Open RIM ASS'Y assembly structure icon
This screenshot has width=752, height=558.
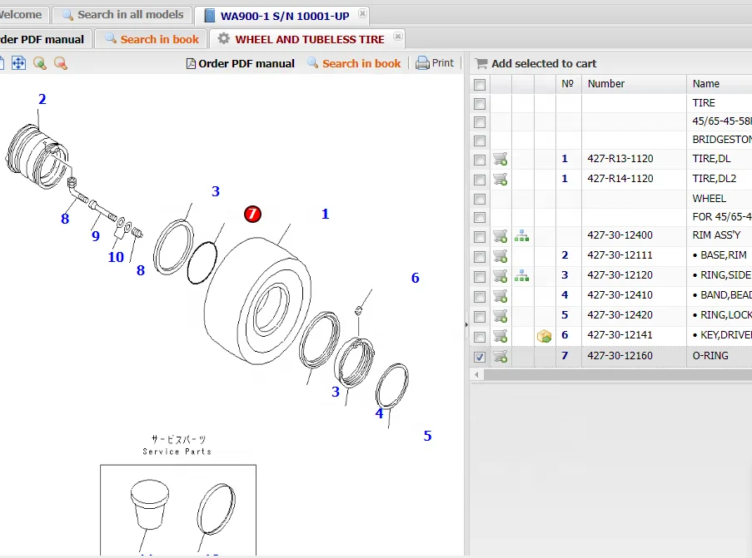point(522,236)
